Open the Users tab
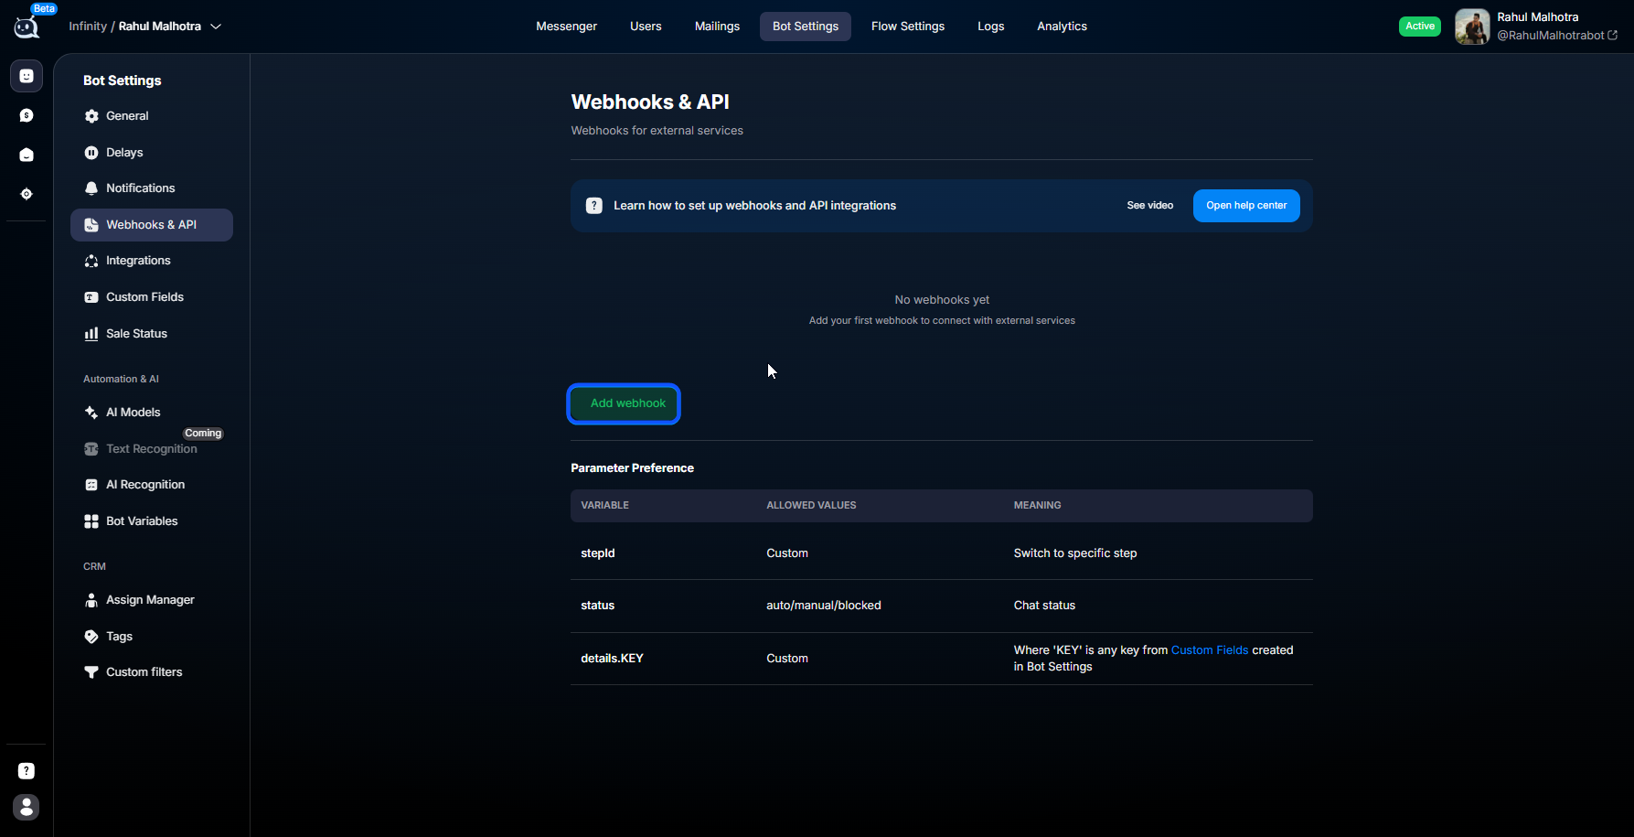The image size is (1634, 837). click(646, 27)
